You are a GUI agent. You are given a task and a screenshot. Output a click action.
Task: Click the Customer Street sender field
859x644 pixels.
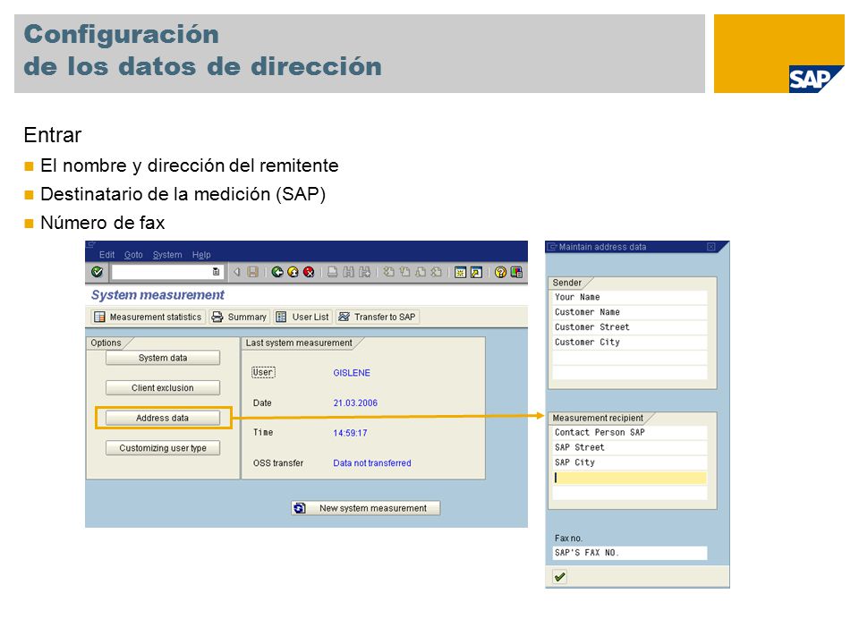click(630, 327)
